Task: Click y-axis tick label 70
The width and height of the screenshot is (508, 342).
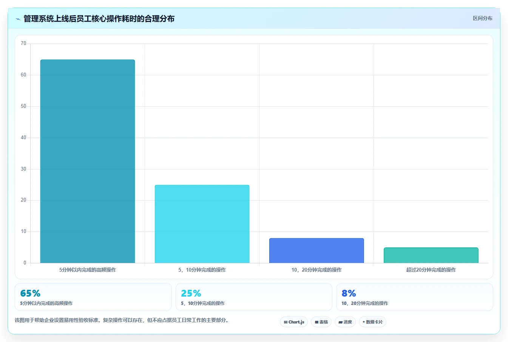Action: pyautogui.click(x=23, y=44)
